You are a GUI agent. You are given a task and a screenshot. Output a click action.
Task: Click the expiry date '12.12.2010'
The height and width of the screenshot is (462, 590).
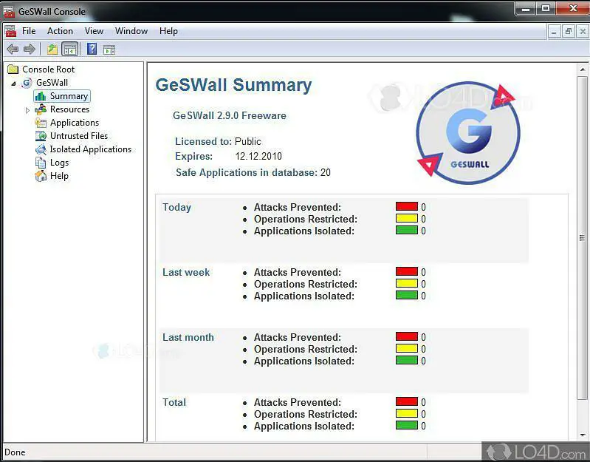(258, 156)
